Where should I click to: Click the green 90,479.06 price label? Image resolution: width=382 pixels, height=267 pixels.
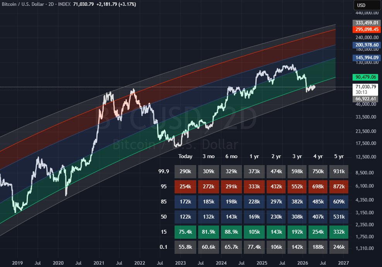(x=365, y=77)
